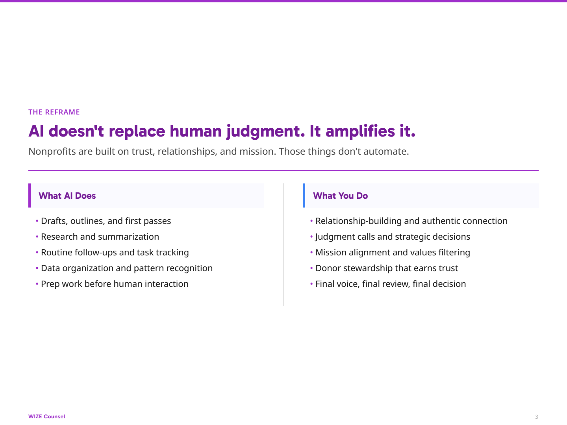Click the subtitle about nonprofits built on trust

pyautogui.click(x=219, y=152)
